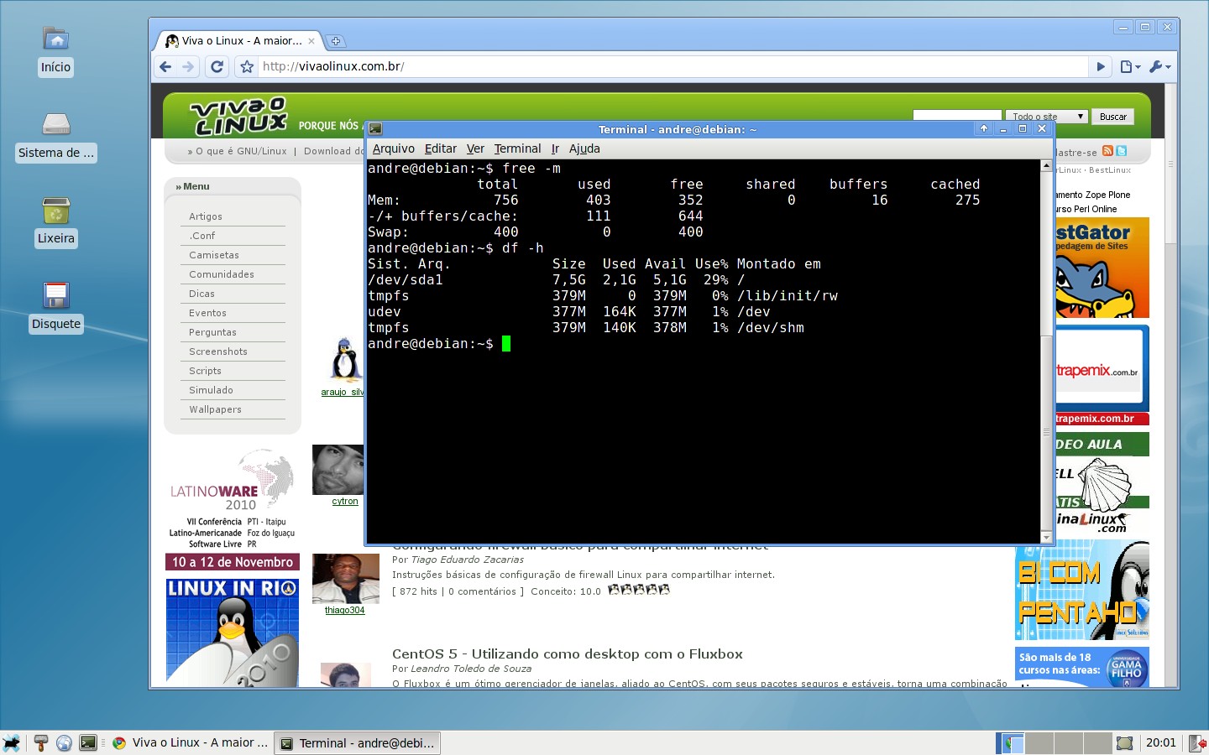Click the clock showing 20:01

(1161, 743)
